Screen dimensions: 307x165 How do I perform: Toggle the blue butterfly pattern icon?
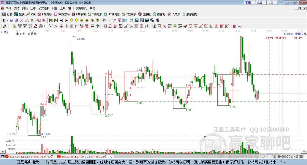11,20
